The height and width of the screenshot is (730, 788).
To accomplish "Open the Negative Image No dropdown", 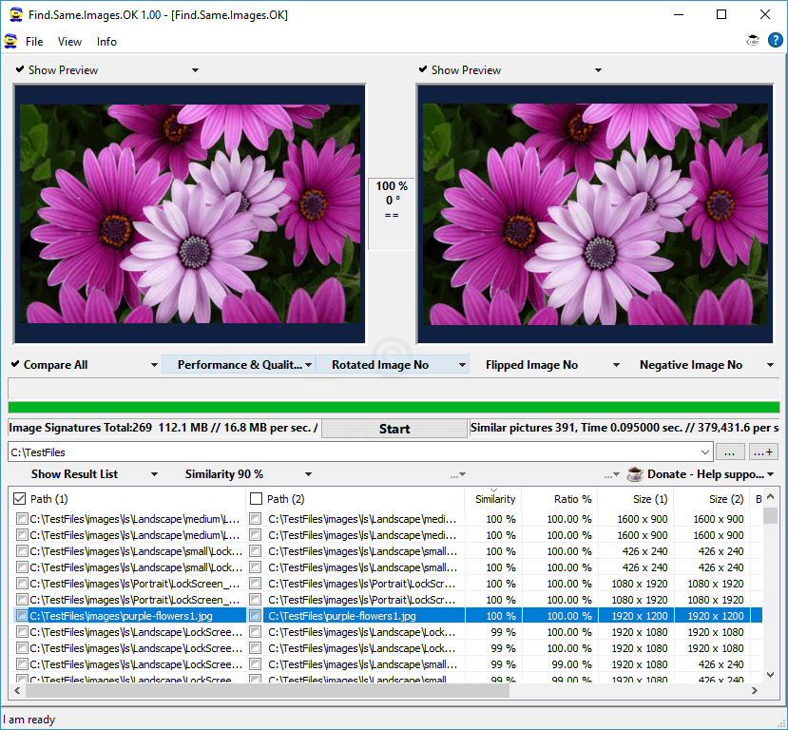I will [x=770, y=365].
